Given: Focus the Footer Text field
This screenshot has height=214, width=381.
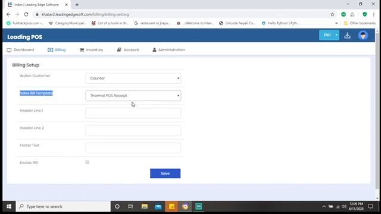Looking at the screenshot, I should [133, 148].
